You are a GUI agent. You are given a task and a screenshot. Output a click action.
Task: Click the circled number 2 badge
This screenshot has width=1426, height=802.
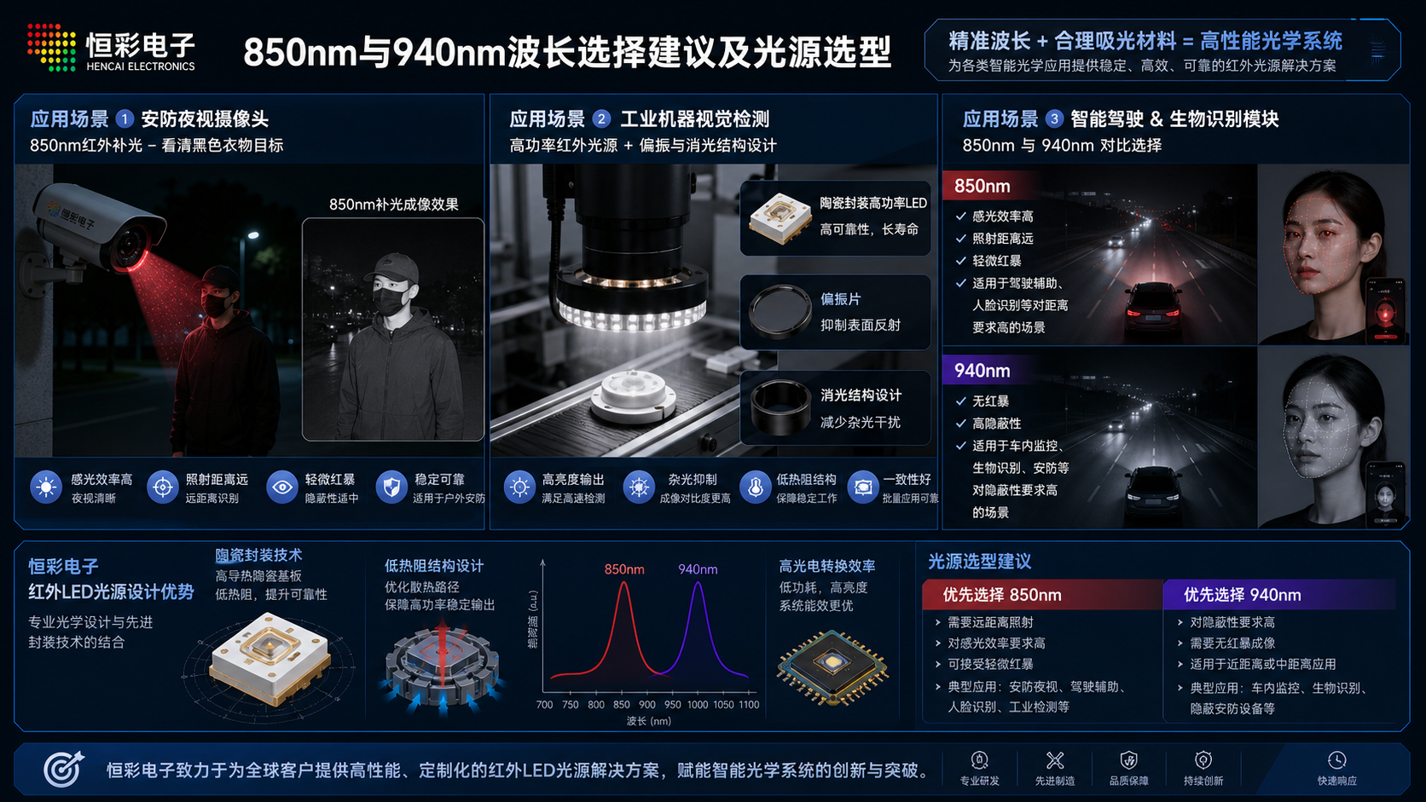[x=601, y=118]
